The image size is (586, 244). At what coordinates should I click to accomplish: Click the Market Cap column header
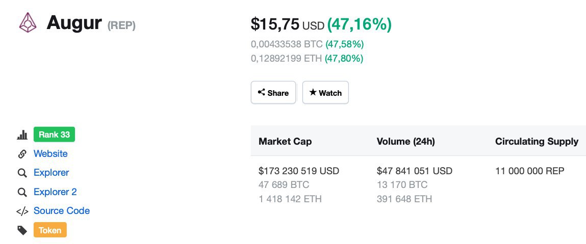(x=285, y=142)
